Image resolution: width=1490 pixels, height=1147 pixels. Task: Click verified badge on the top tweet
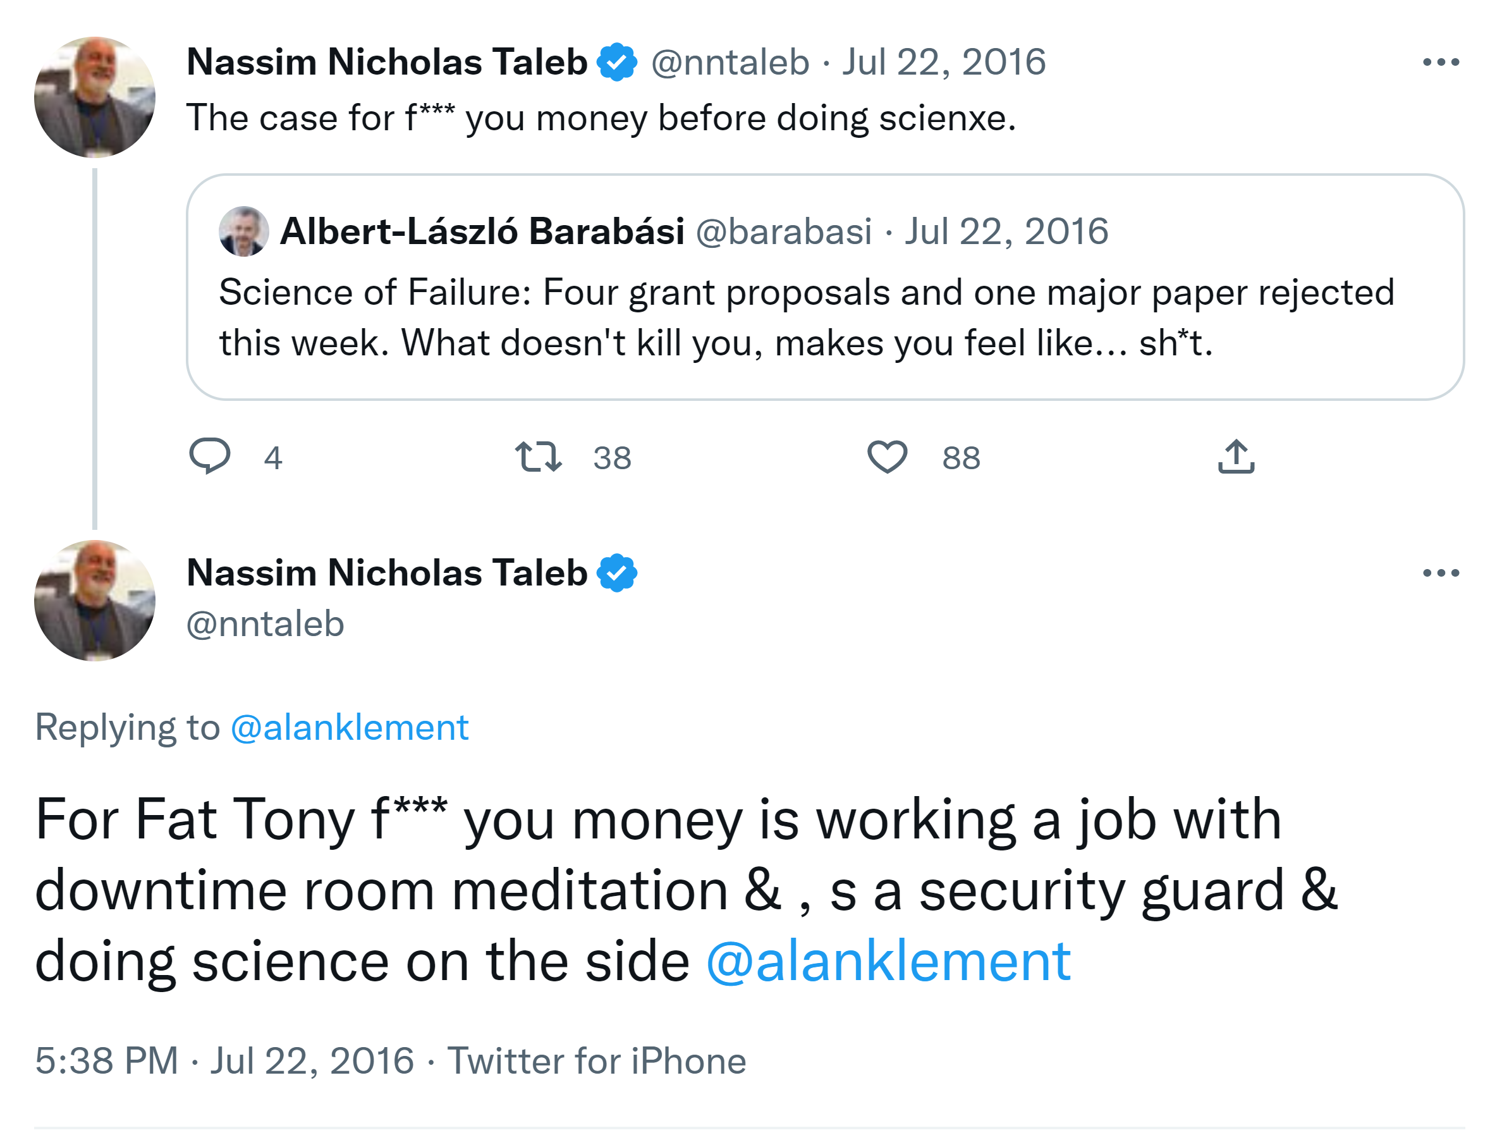coord(617,62)
